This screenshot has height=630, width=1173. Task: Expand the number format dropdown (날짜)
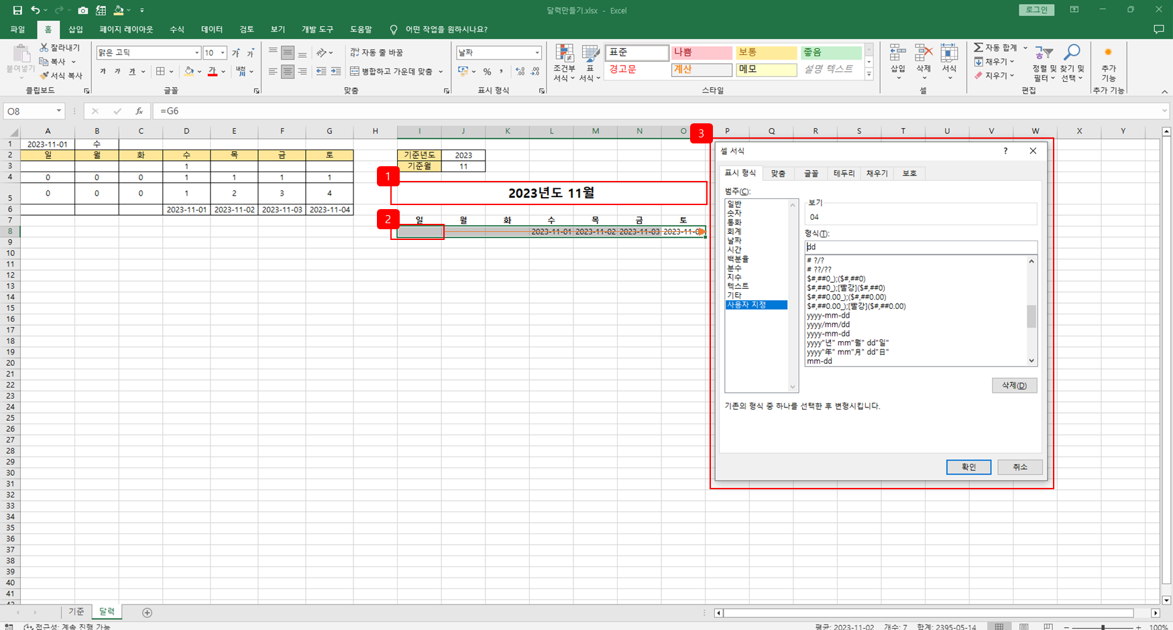coord(537,52)
